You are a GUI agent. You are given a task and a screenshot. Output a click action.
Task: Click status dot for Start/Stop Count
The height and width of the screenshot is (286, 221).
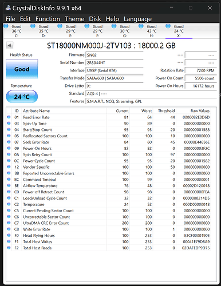[x=9, y=129]
